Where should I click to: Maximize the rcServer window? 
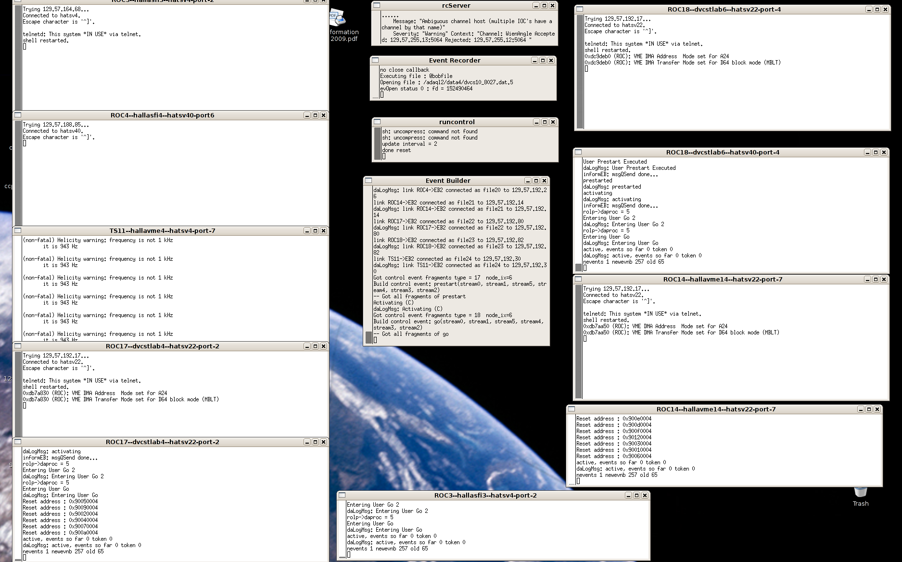pyautogui.click(x=544, y=6)
